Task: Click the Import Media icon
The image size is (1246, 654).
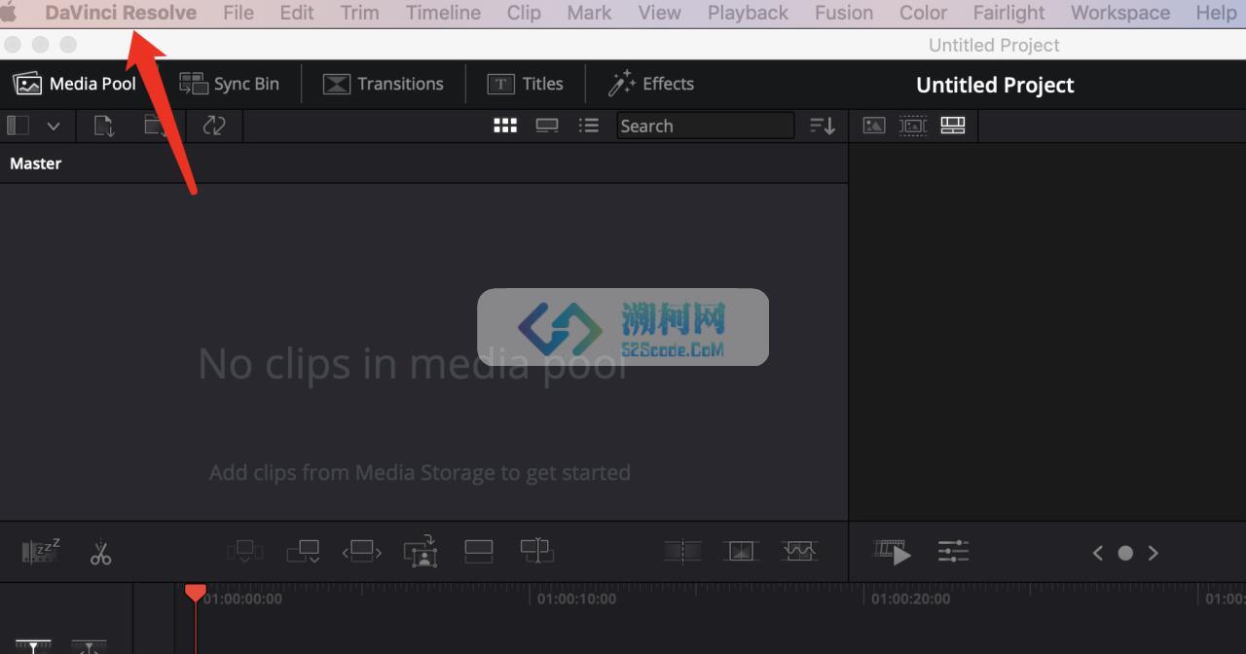Action: tap(104, 126)
